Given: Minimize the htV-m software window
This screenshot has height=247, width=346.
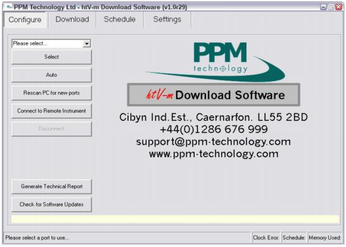Looking at the screenshot, I should click(x=323, y=7).
